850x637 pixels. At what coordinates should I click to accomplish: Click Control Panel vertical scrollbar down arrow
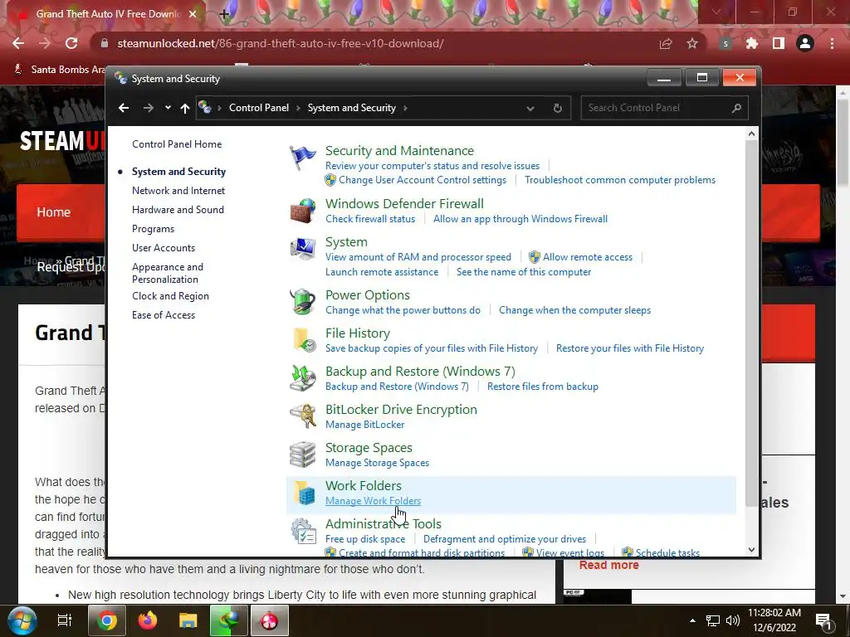[x=751, y=549]
